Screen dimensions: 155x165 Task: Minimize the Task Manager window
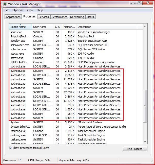click(x=133, y=3)
